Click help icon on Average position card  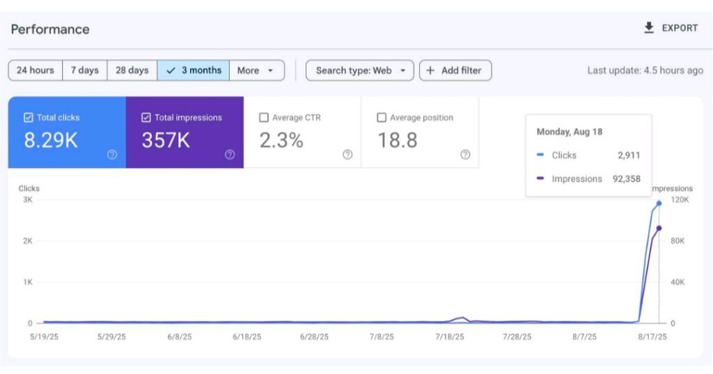click(x=465, y=155)
